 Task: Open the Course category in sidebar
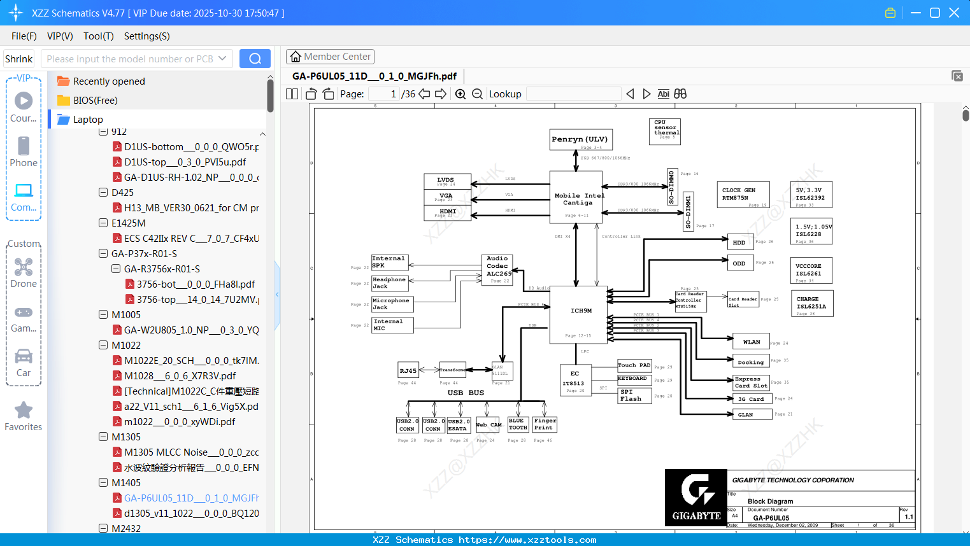(24, 107)
